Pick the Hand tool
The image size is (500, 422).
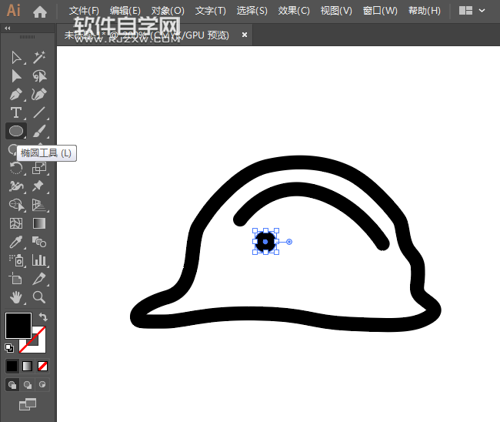pos(16,296)
